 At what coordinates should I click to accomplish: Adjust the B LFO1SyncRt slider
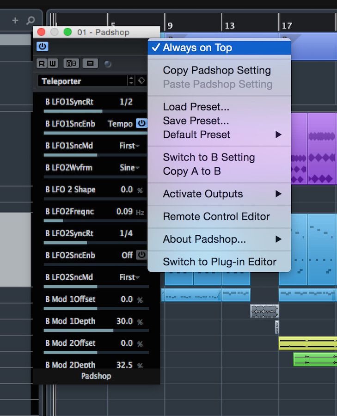coord(95,111)
